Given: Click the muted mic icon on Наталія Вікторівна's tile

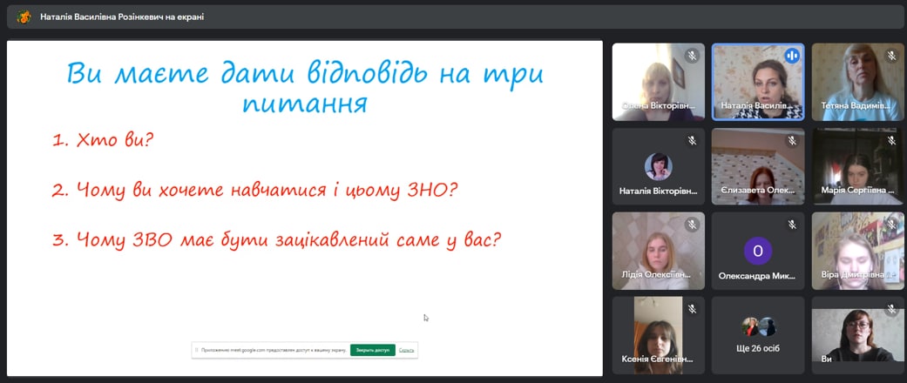Looking at the screenshot, I should 693,140.
